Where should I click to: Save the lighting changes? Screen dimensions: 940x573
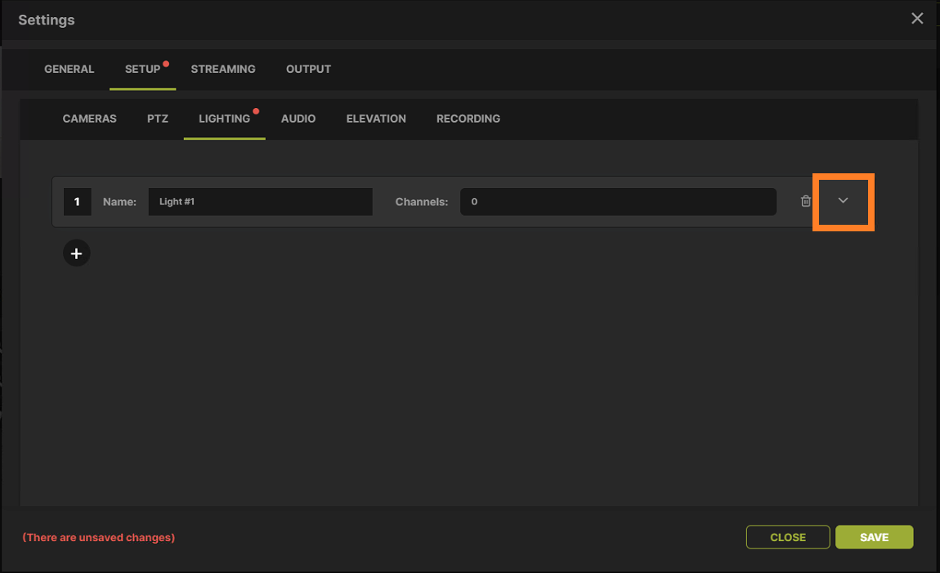click(874, 537)
